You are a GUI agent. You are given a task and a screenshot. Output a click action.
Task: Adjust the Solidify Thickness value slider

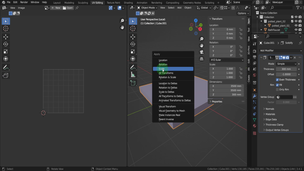click(286, 69)
